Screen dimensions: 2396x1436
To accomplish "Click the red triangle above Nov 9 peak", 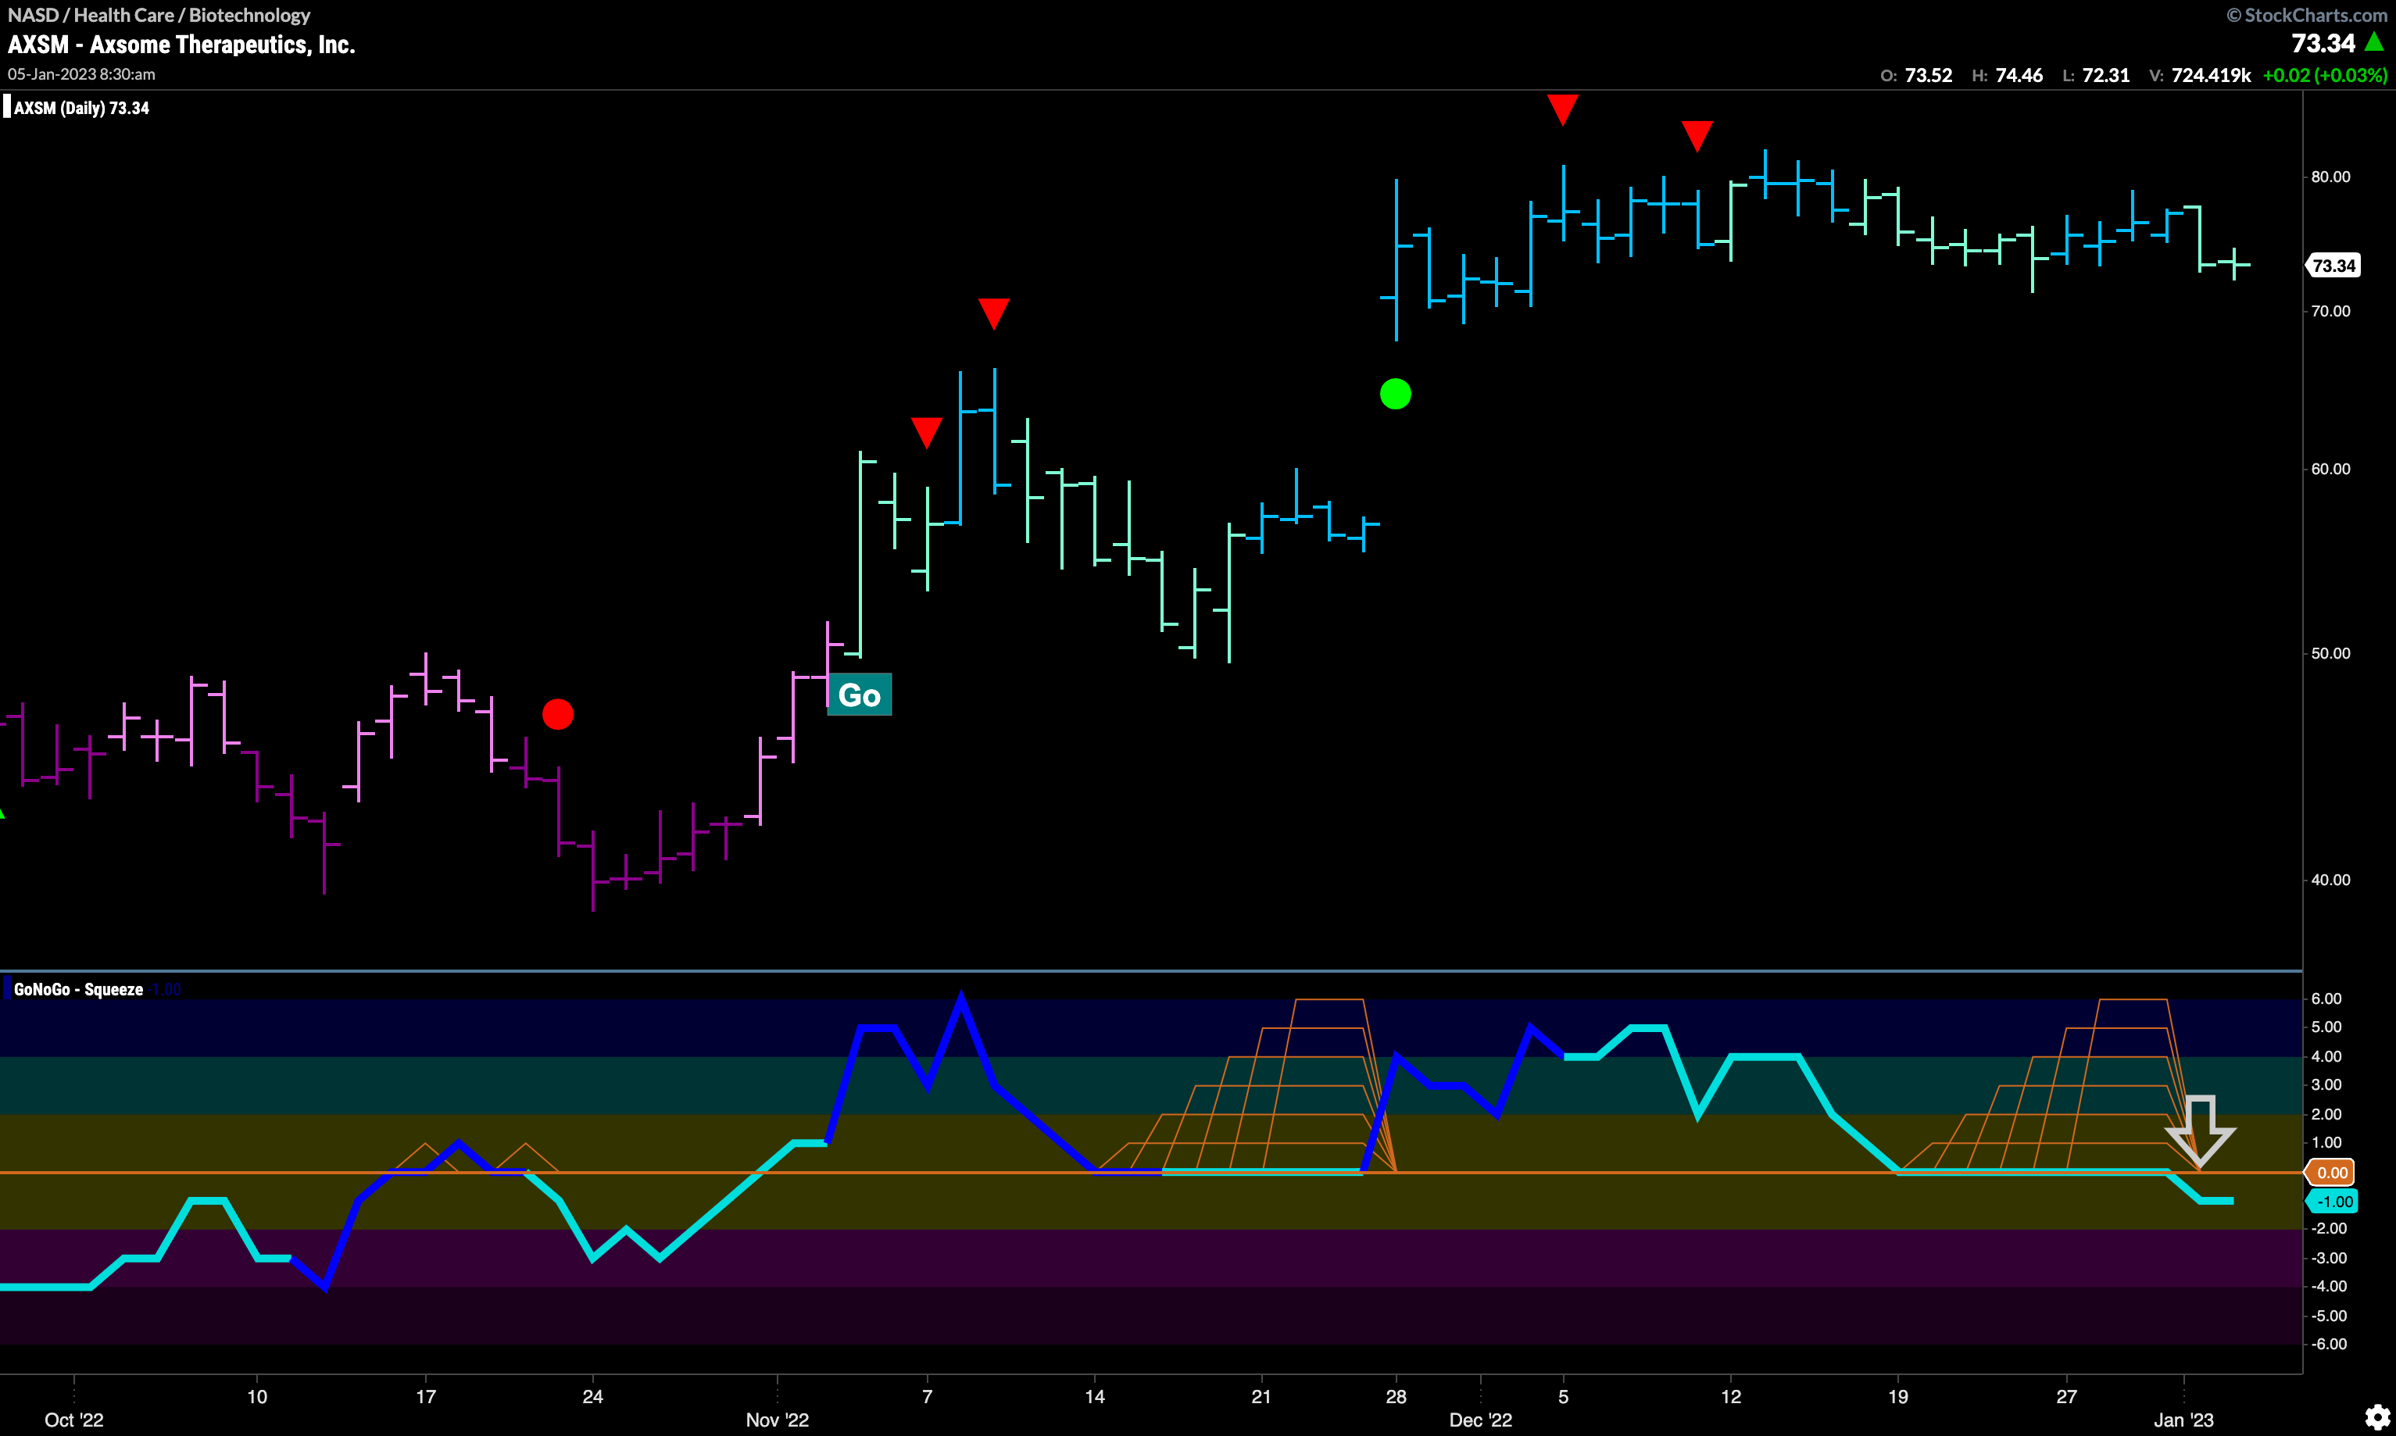I will (994, 313).
